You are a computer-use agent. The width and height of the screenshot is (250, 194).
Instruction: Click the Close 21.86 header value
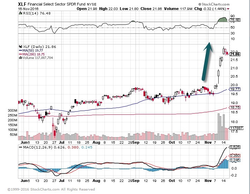[151, 9]
